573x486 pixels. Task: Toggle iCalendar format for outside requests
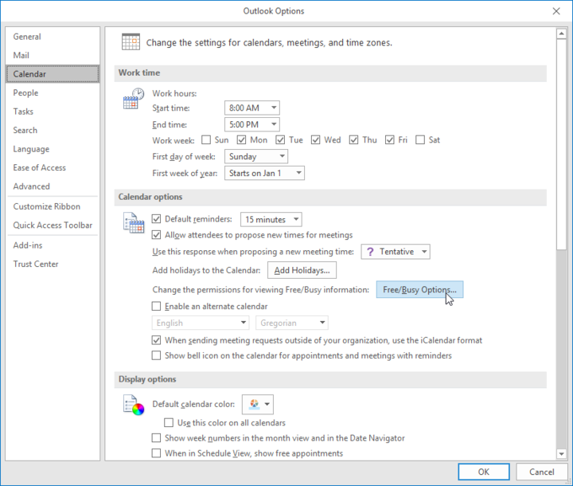click(157, 340)
